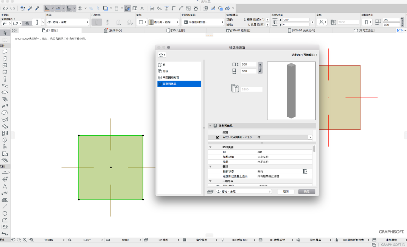Open the 结构 - 承重 layer dropdown in dialog
This screenshot has width=407, height=247.
pos(244,191)
